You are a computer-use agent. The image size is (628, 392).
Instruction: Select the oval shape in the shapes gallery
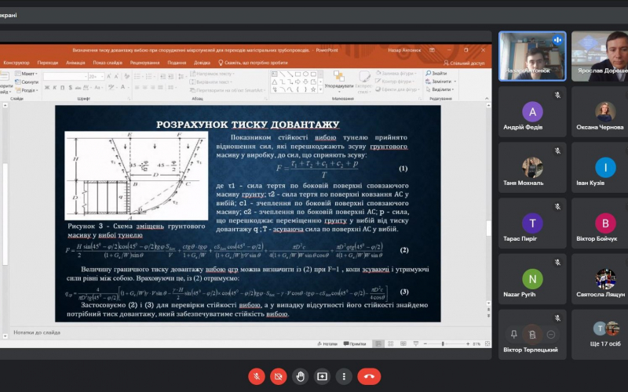305,74
